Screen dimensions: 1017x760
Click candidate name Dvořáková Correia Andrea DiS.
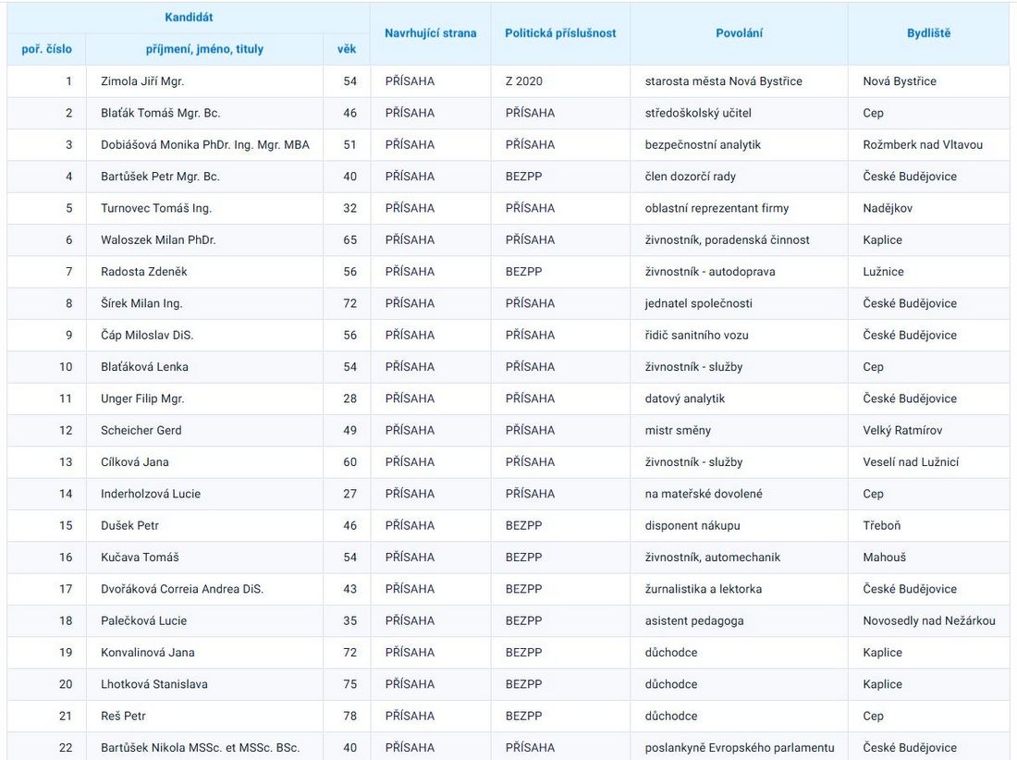[x=182, y=589]
